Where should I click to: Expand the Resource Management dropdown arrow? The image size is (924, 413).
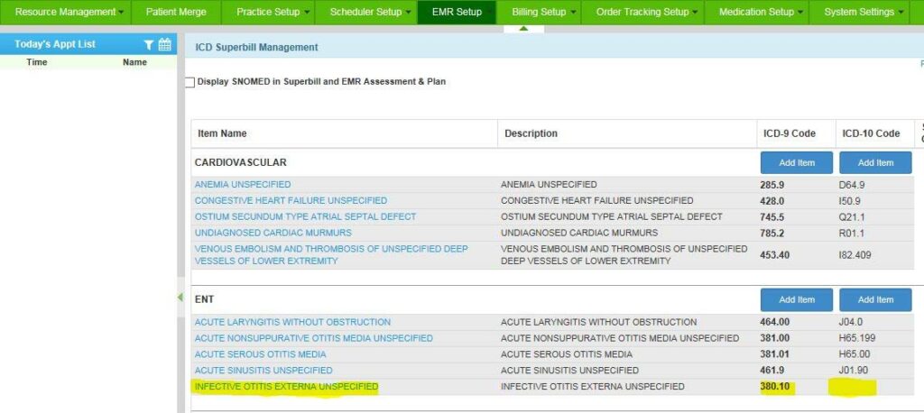click(122, 13)
